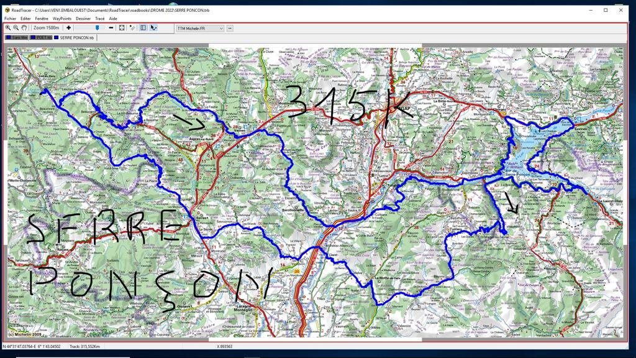
Task: Select the draw track pencil tool
Action: coord(132,27)
